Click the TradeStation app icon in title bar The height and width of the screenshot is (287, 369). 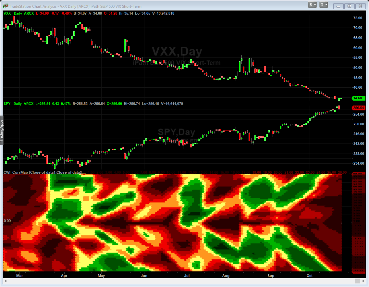click(x=6, y=6)
